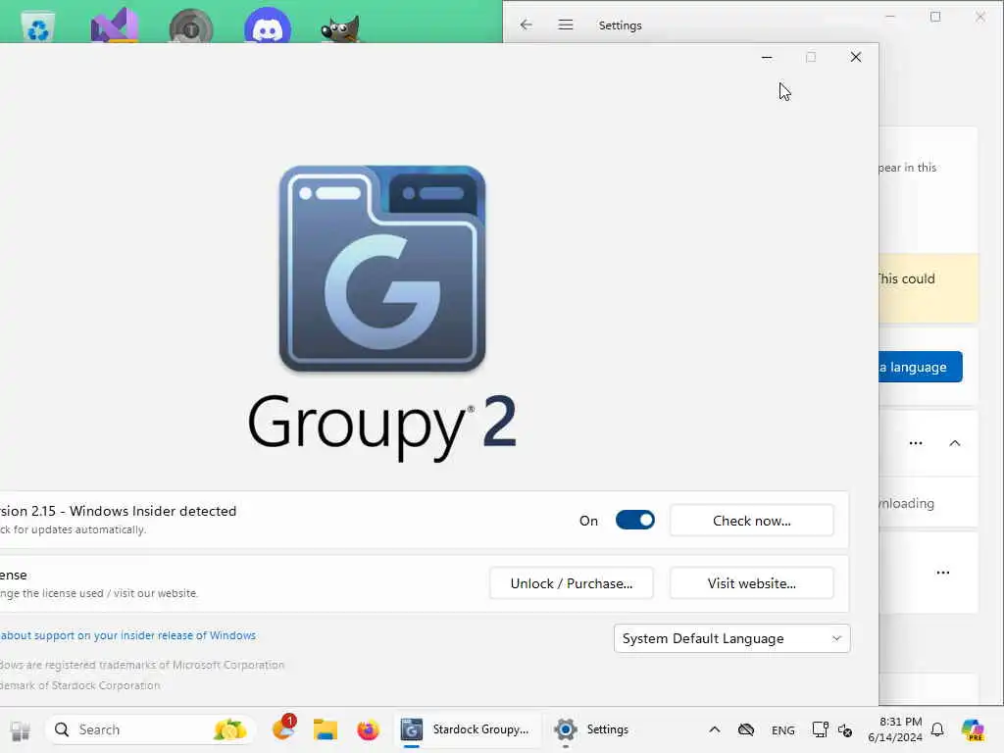Screen dimensions: 1004x753
Task: Show hidden system tray icons
Action: point(715,729)
